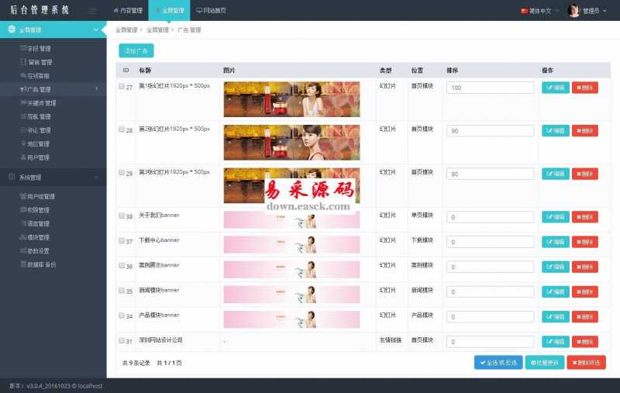
Task: Expand the 系统管理 sidebar section
Action: tap(53, 178)
